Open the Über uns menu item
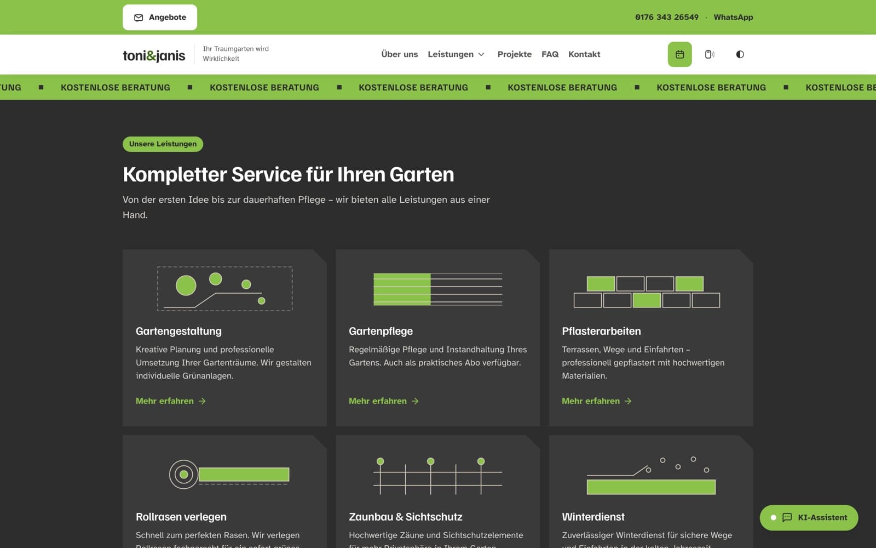Image resolution: width=876 pixels, height=548 pixels. 400,54
